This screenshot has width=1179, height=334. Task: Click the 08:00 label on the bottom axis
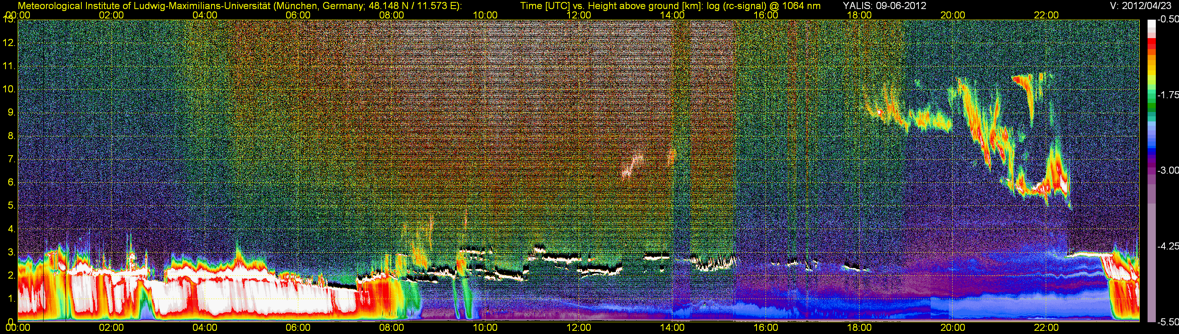click(392, 328)
